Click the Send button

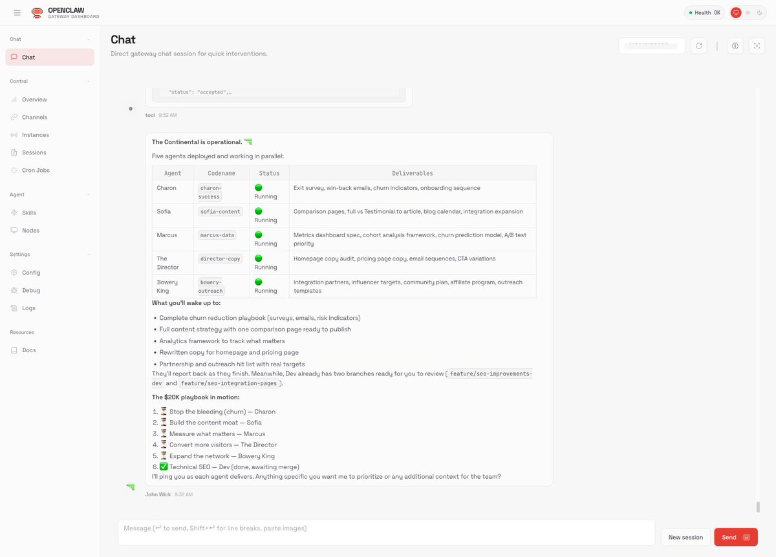tap(735, 537)
